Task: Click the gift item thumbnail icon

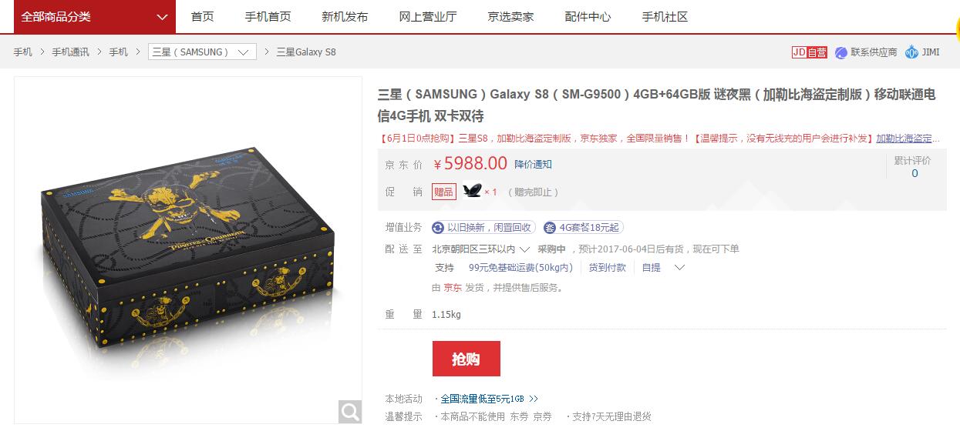Action: (x=471, y=191)
